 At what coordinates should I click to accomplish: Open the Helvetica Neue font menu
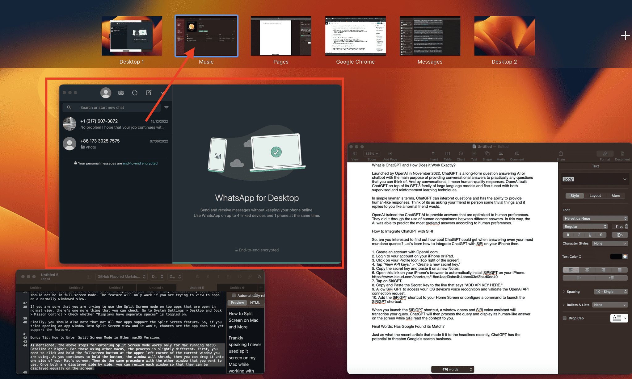pyautogui.click(x=595, y=218)
